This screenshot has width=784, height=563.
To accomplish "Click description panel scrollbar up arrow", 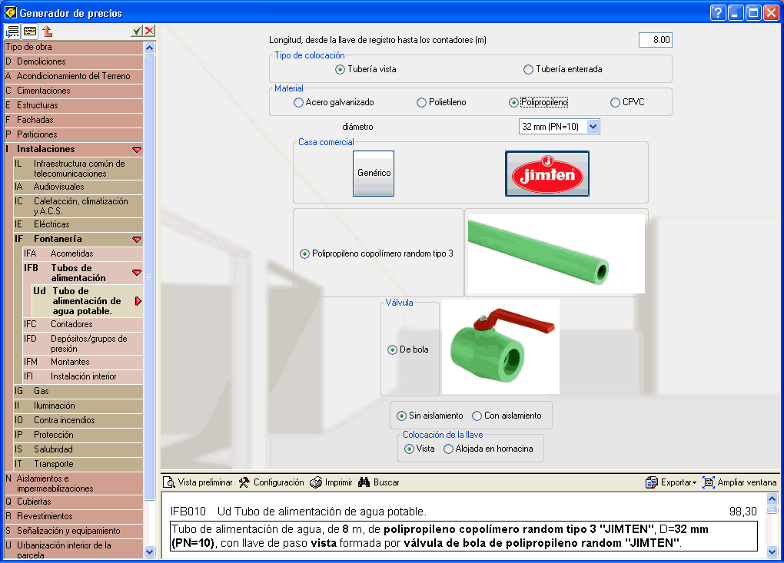I will (772, 498).
